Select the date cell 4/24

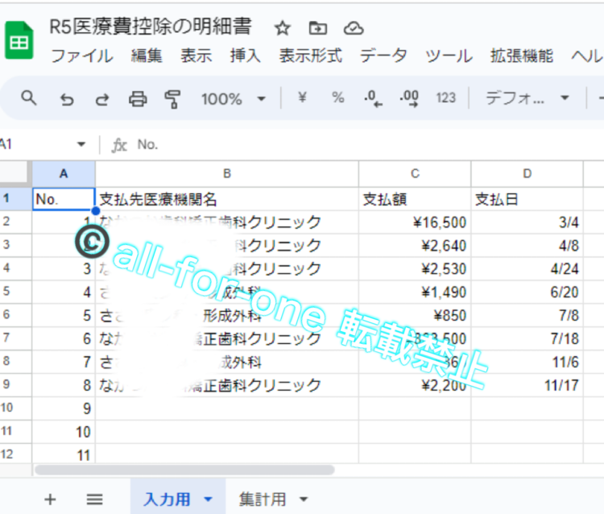[527, 269]
